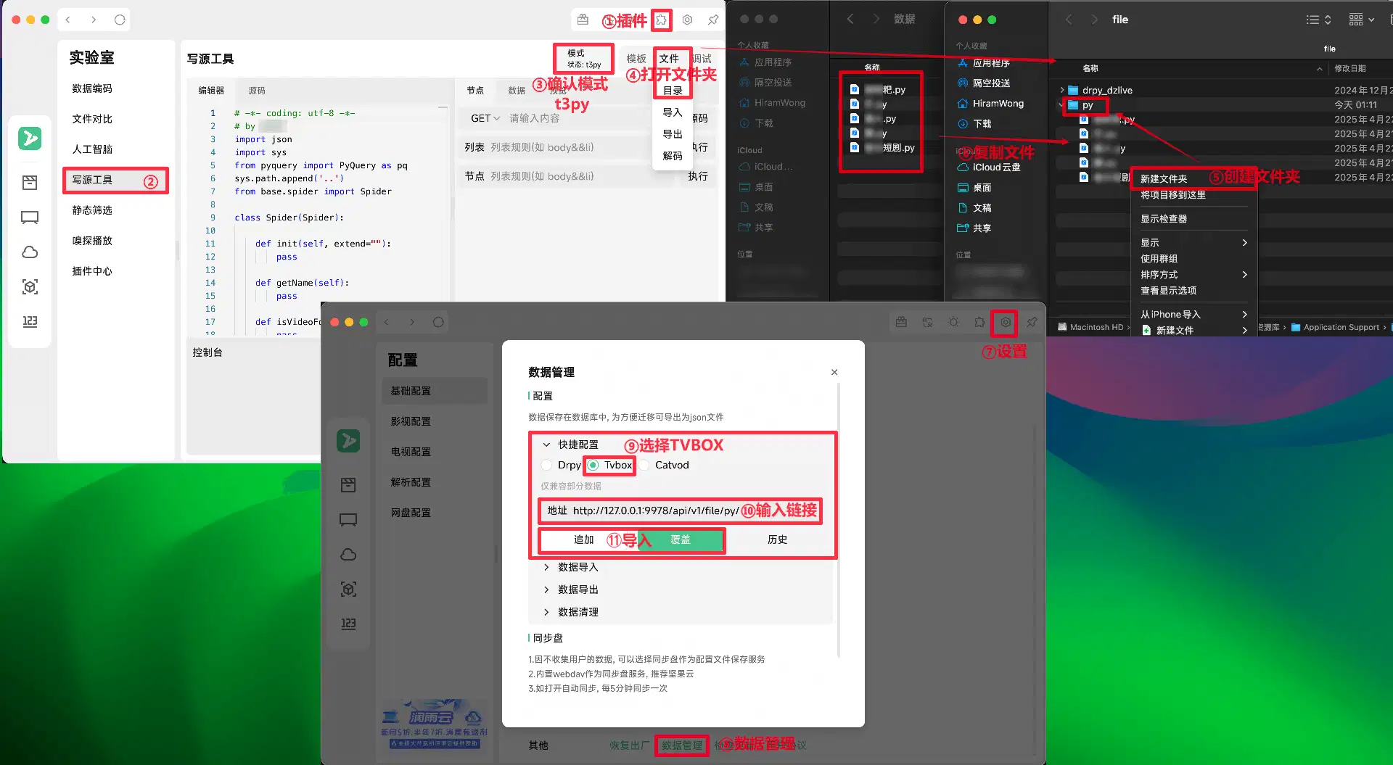Open the film clapper icon in the lab window's left rail
Viewport: 1393px width, 765px height.
(30, 182)
